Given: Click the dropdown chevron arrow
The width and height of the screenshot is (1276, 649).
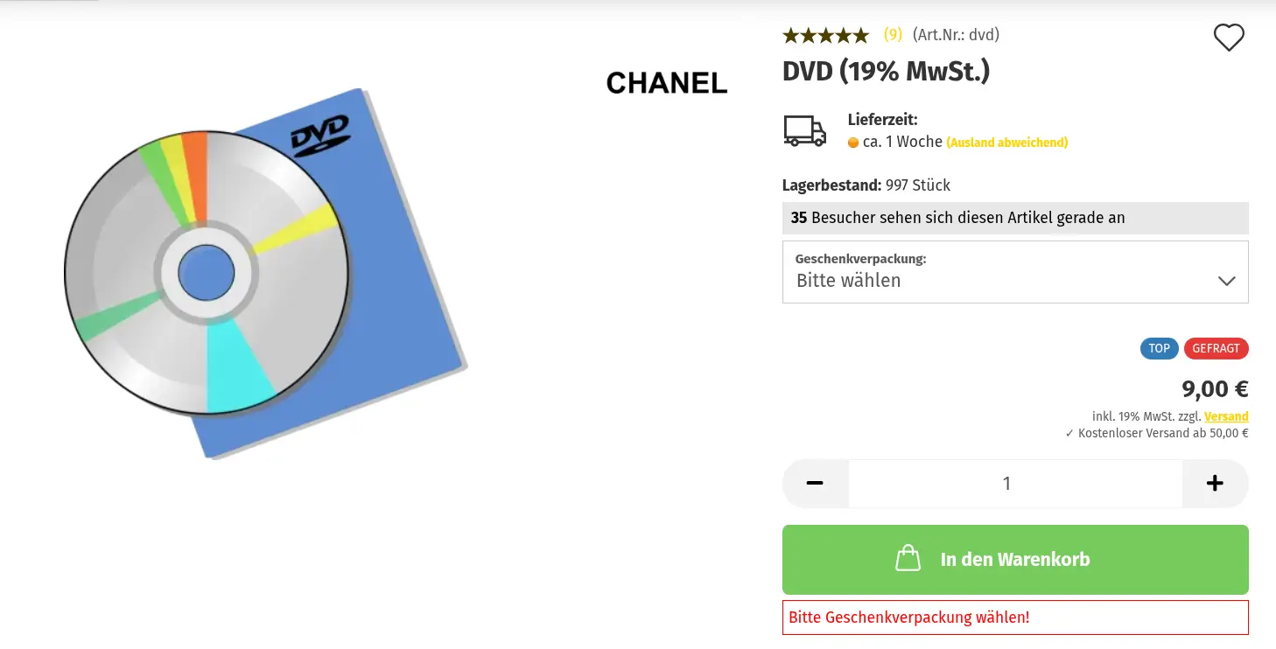Looking at the screenshot, I should point(1227,281).
